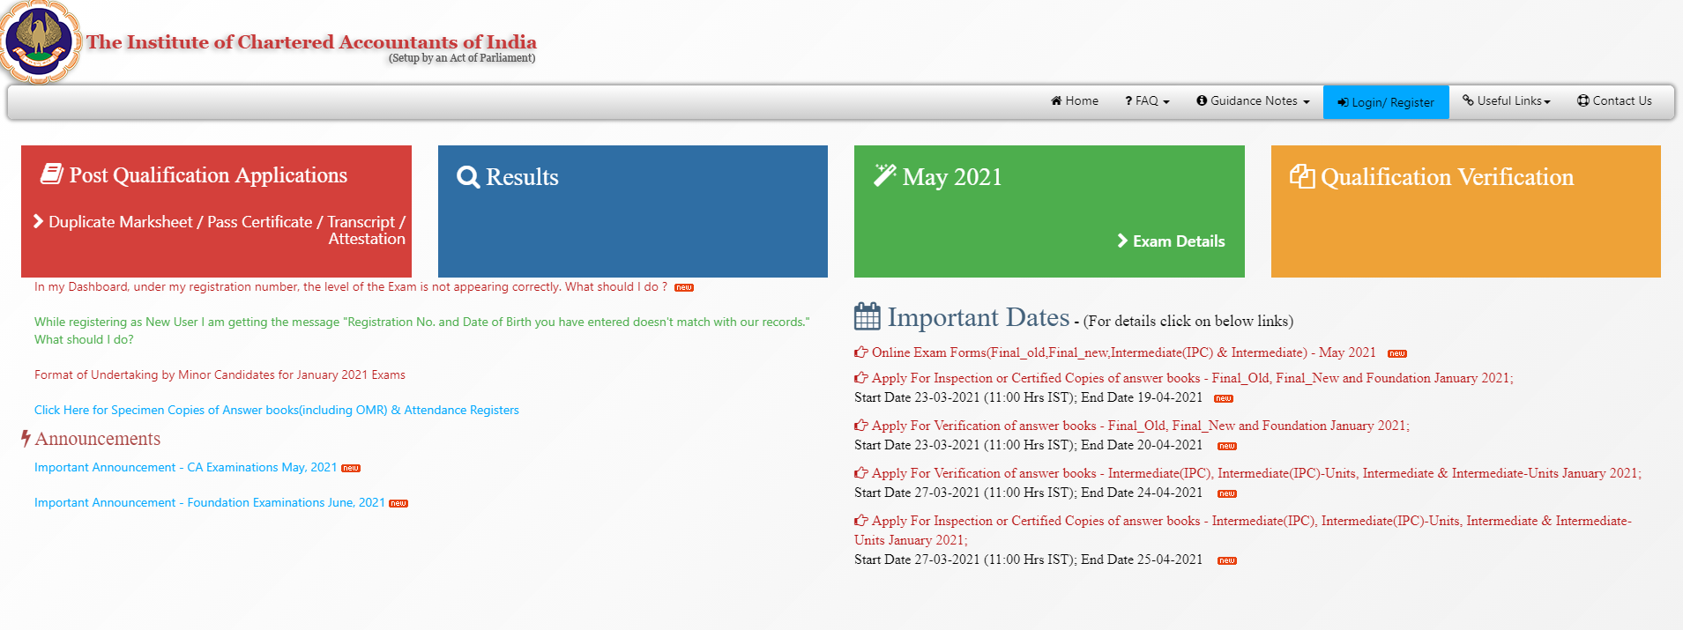
Task: Click the text 'End Date 24-04-2021'
Action: tap(1142, 493)
